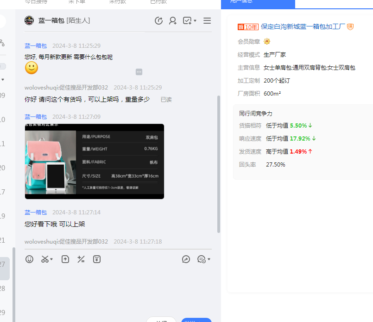Click the gold membership medal icon
Screen dimensions: 373x322
pos(267,41)
